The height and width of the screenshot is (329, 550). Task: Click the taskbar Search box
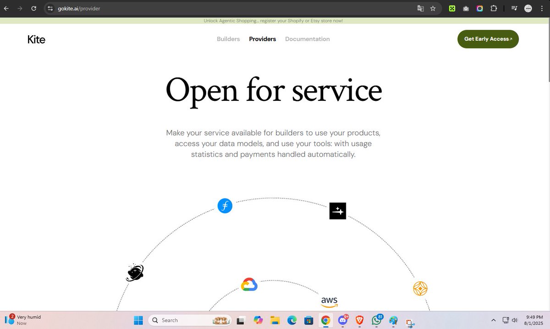pyautogui.click(x=190, y=320)
